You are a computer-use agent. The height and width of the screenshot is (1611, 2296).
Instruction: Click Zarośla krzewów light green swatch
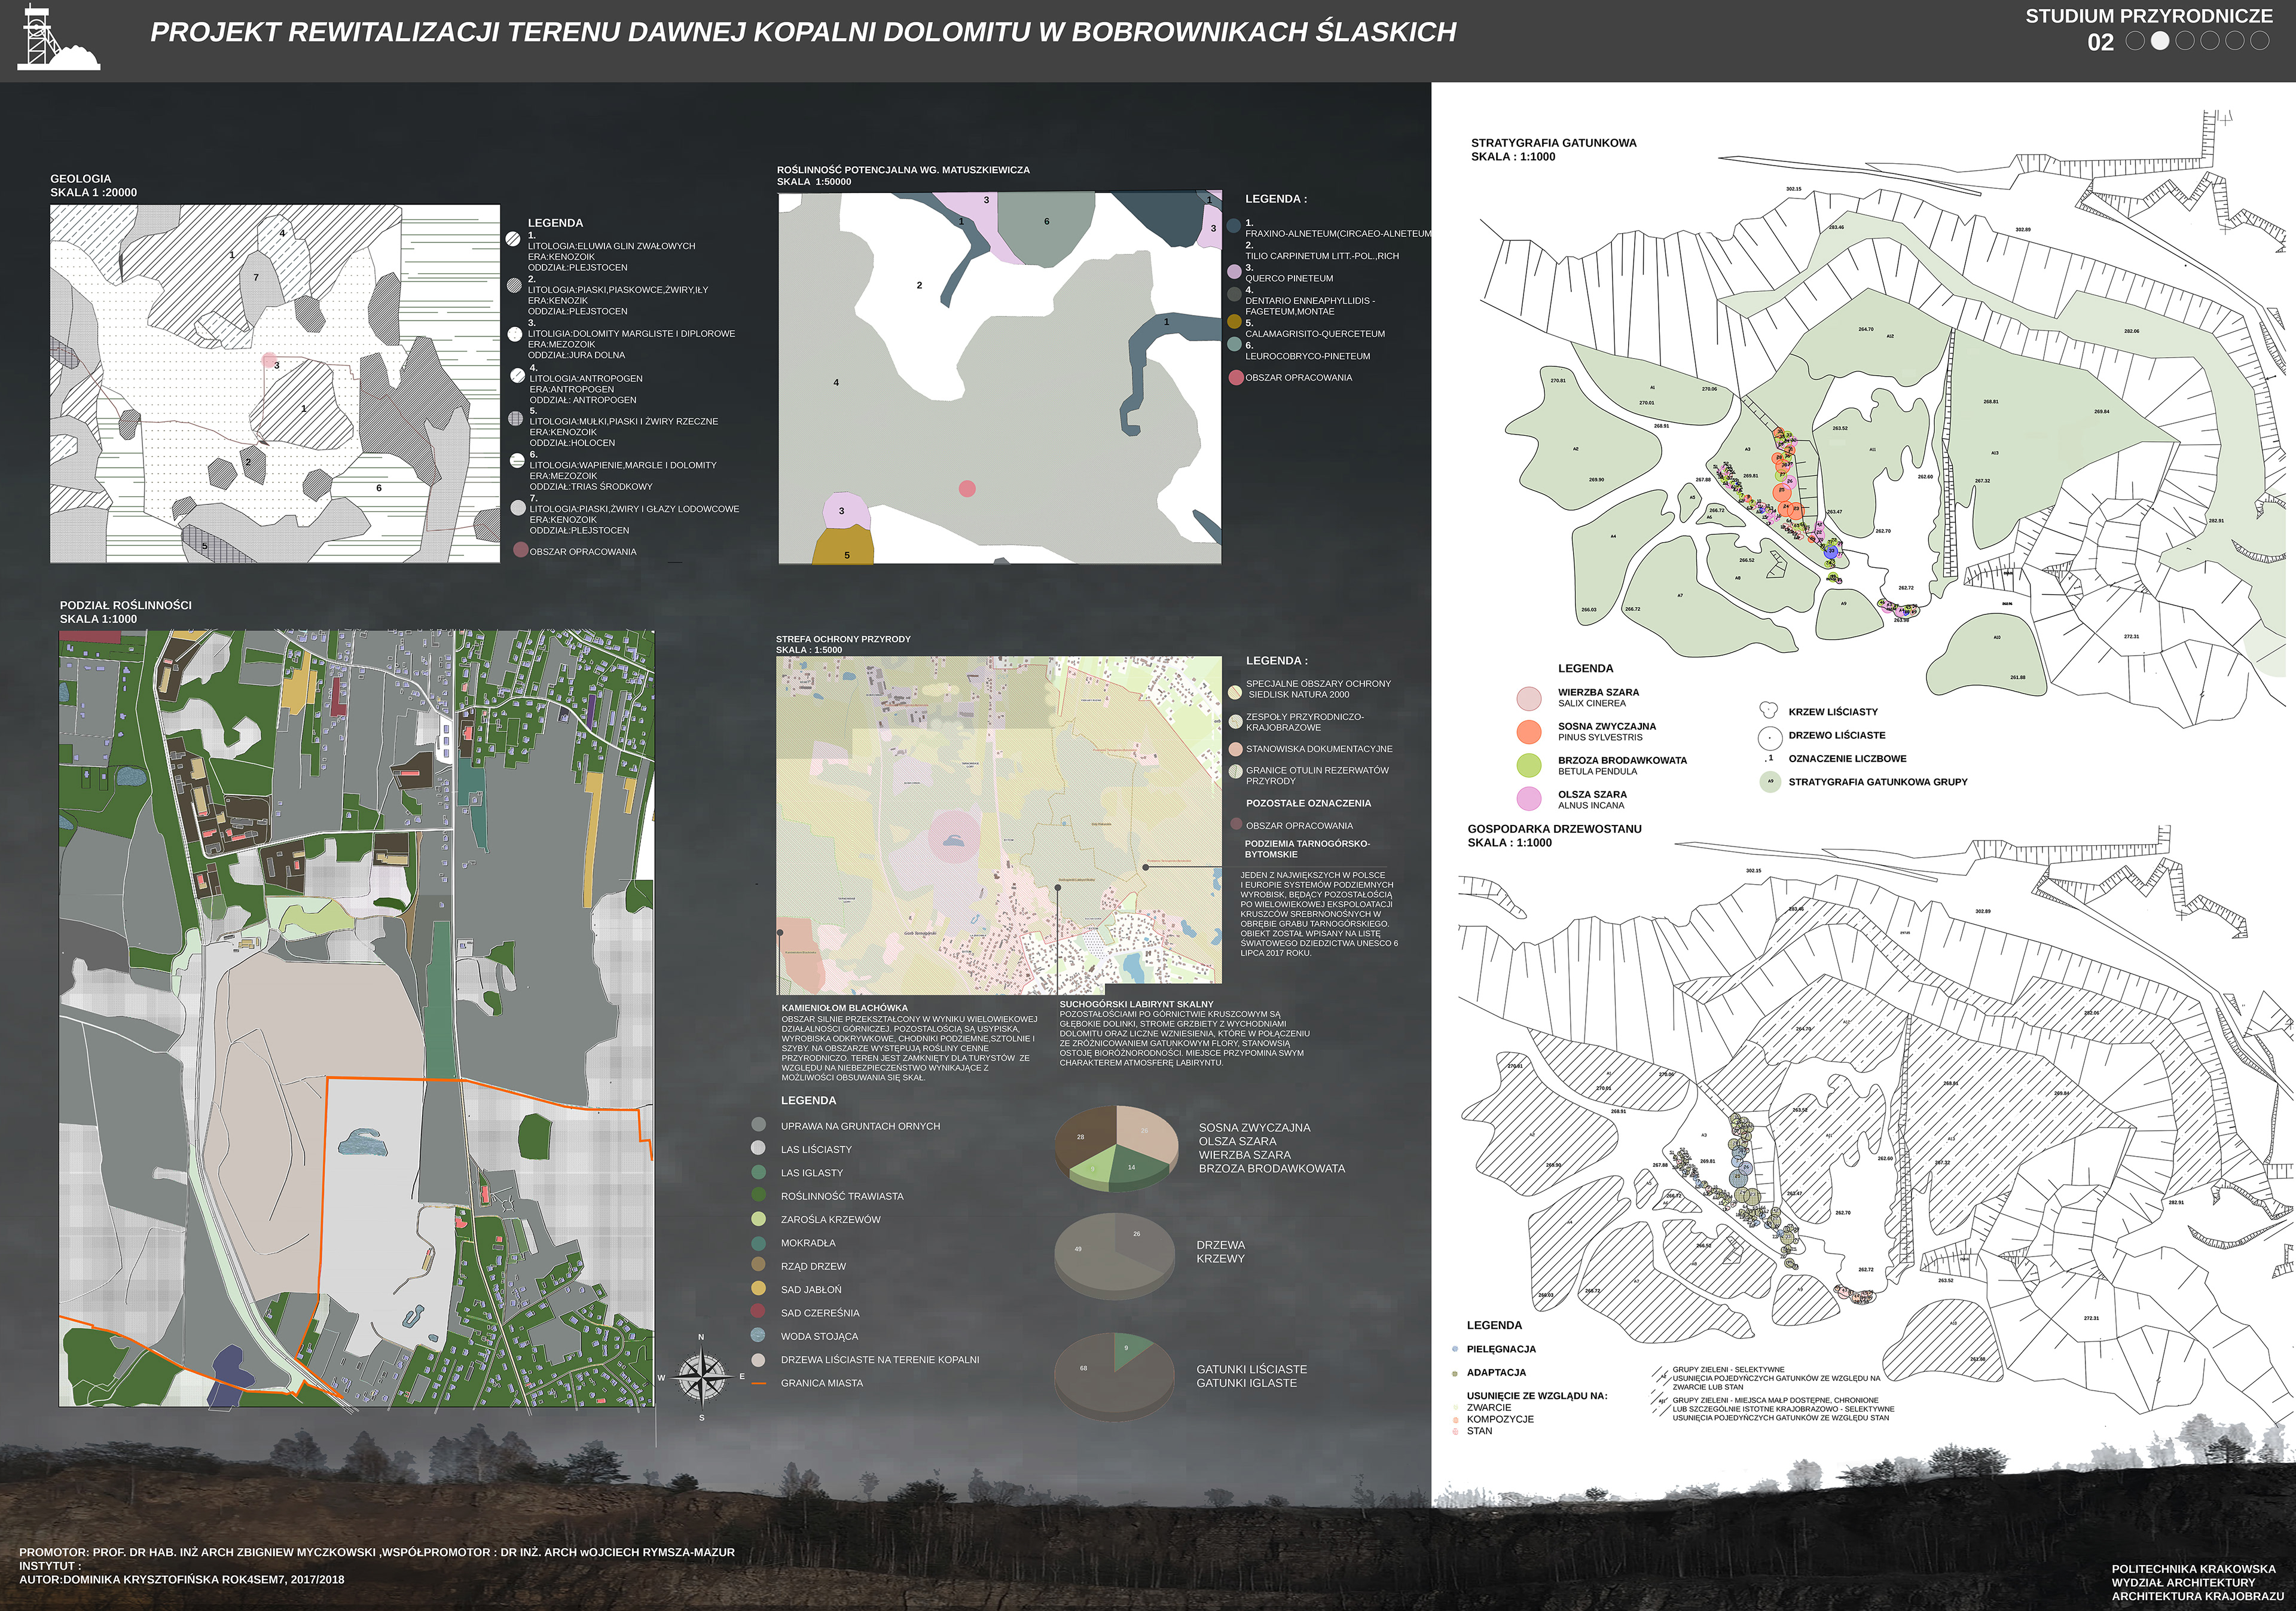(759, 1218)
